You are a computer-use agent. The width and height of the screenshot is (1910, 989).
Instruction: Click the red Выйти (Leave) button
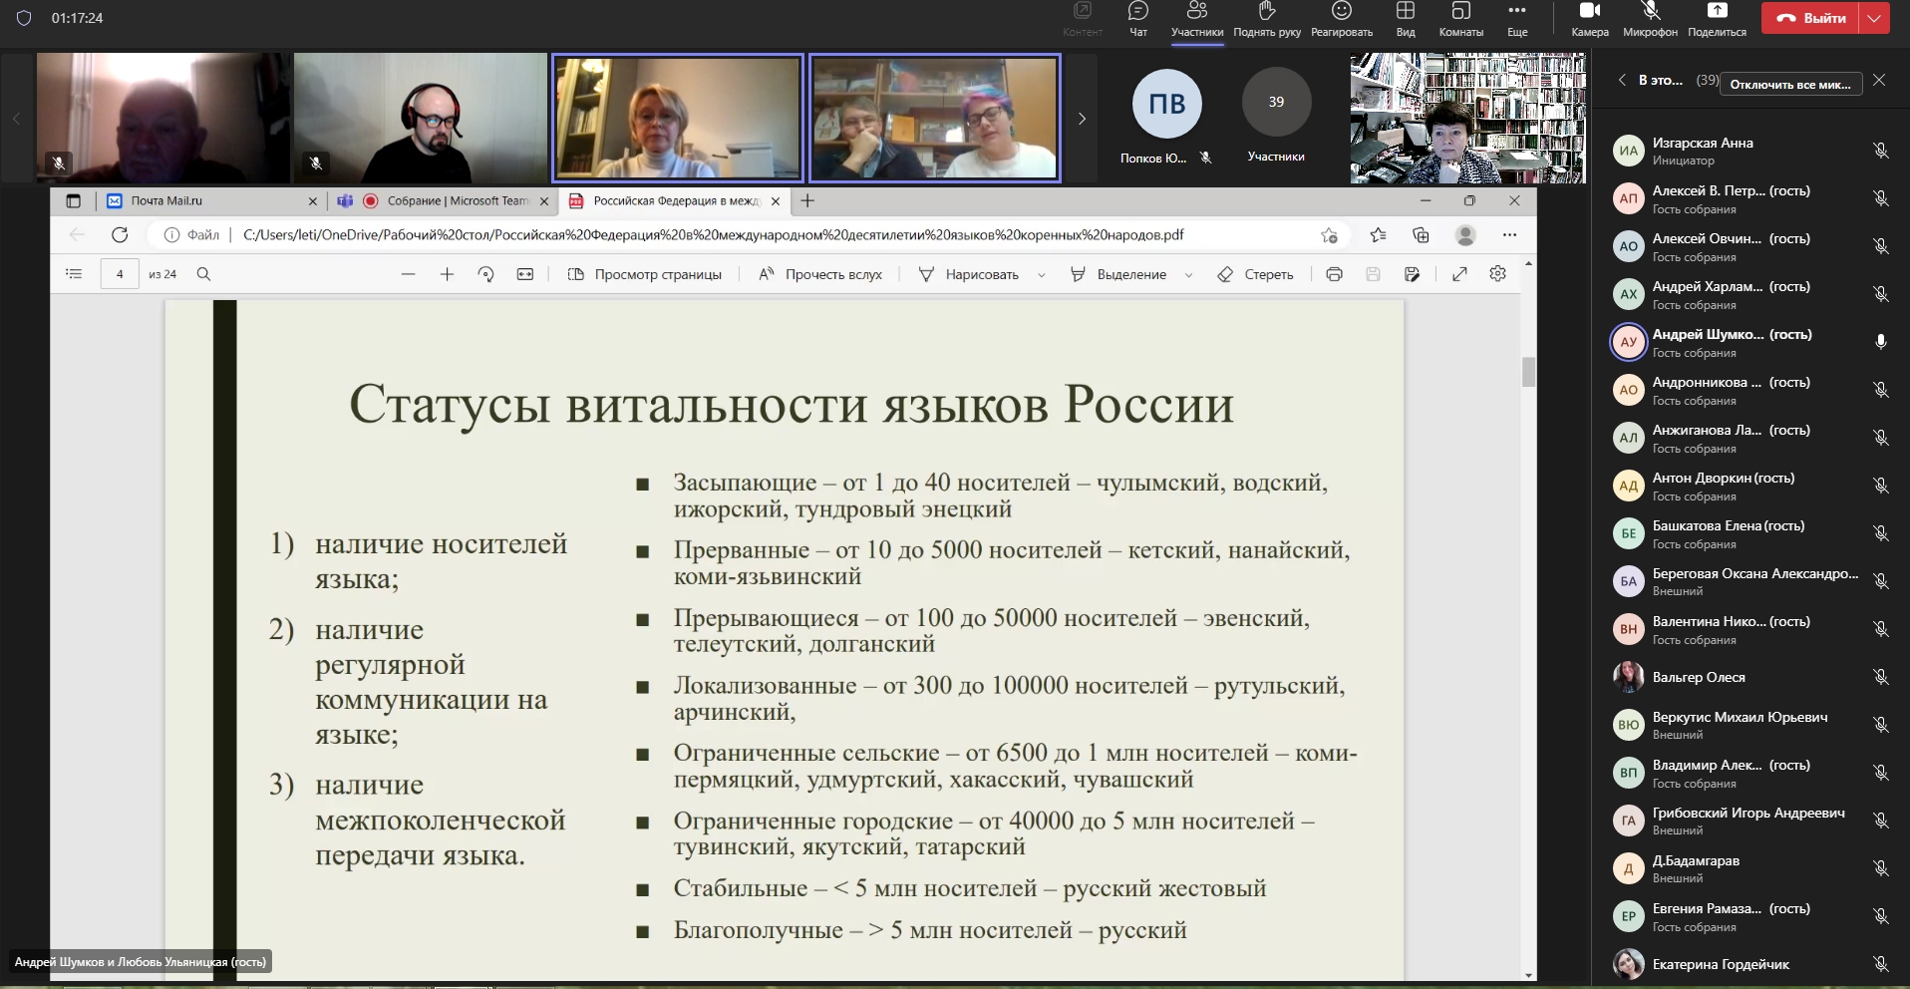point(1811,18)
